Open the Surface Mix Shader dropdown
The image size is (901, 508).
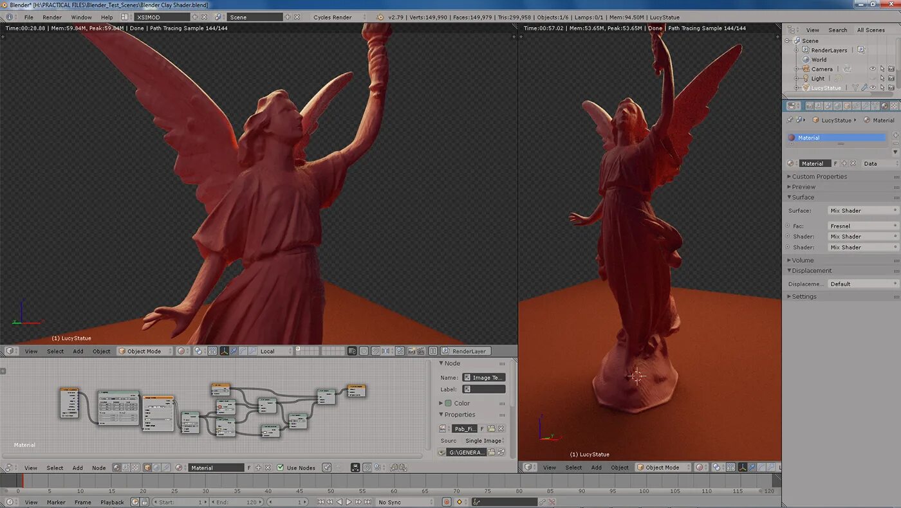coord(862,211)
